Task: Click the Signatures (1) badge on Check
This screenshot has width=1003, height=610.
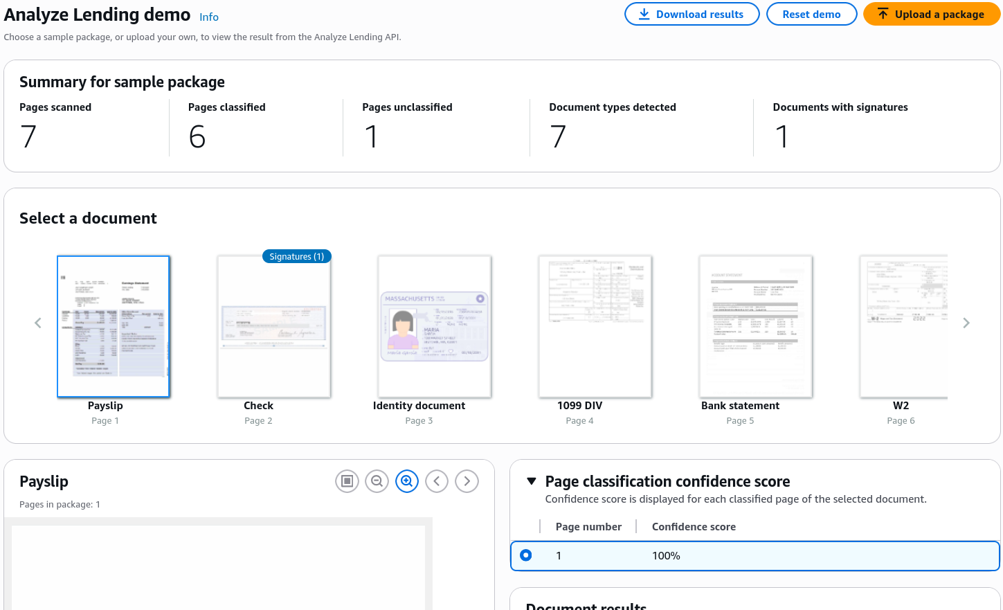Action: [297, 256]
